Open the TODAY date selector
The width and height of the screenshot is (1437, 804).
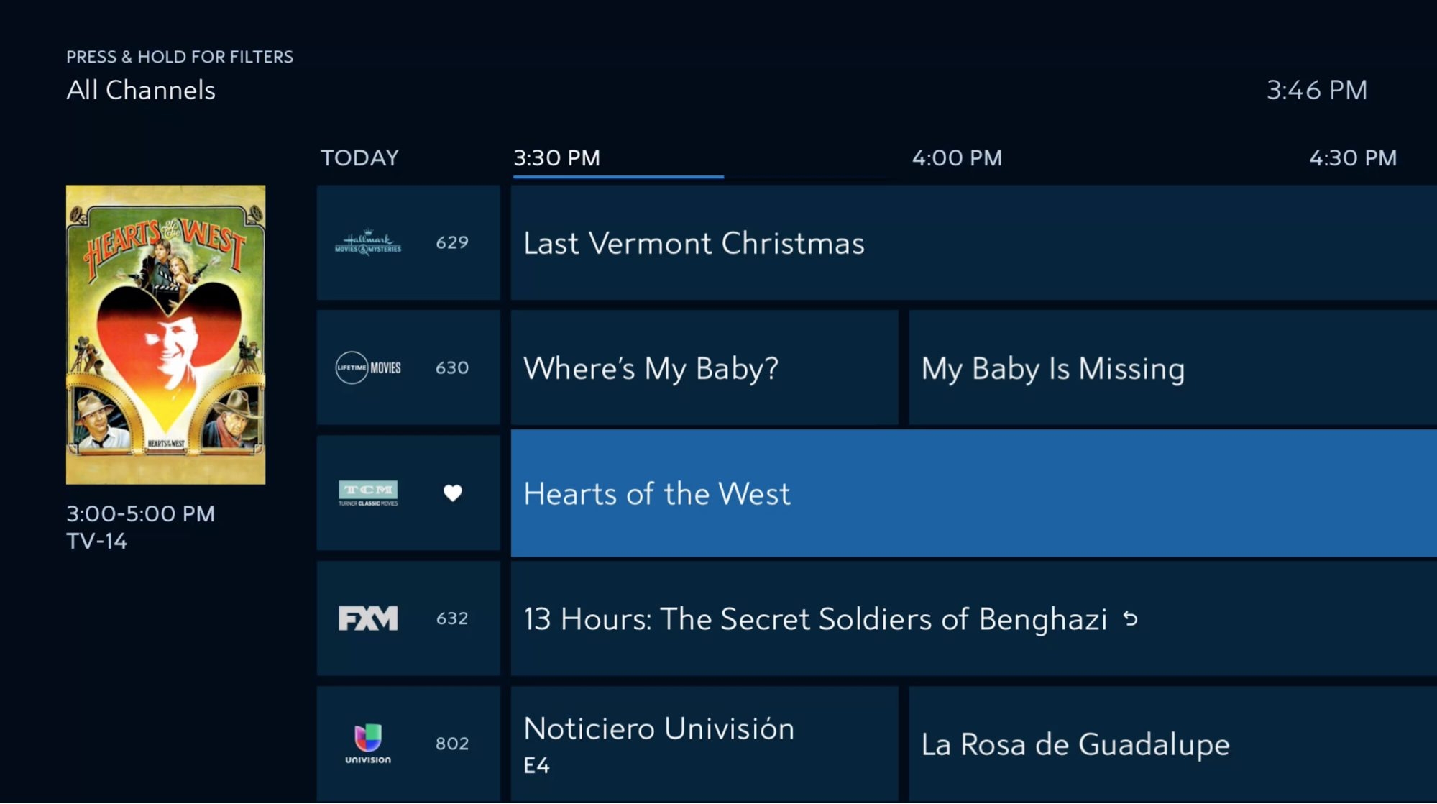(361, 157)
